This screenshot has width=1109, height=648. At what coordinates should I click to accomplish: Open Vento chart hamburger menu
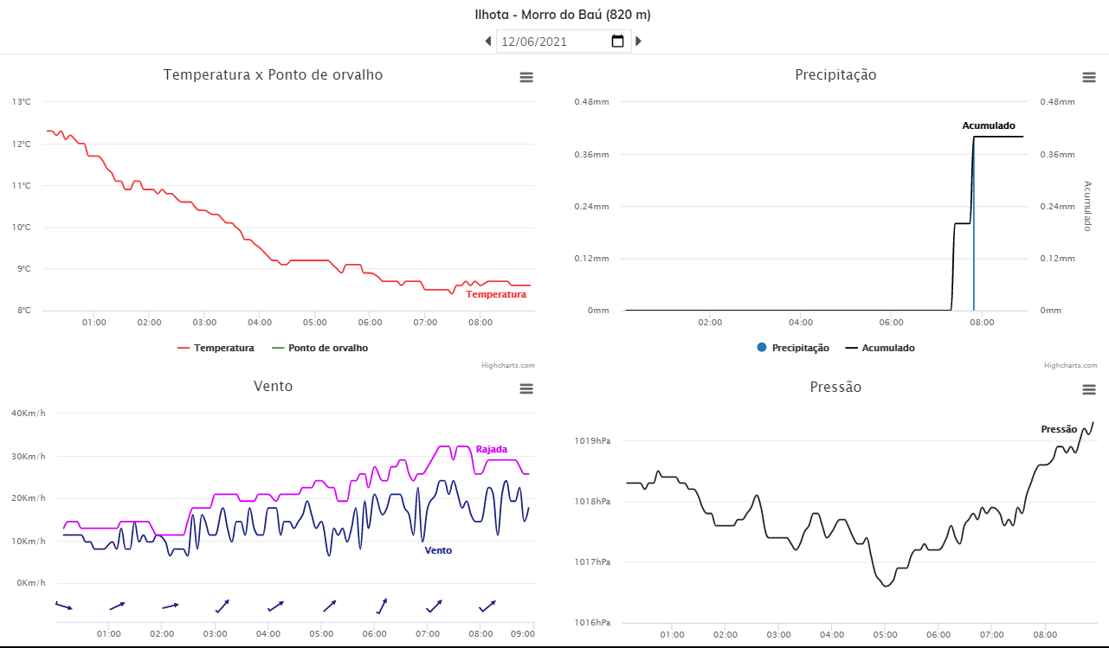[x=525, y=388]
